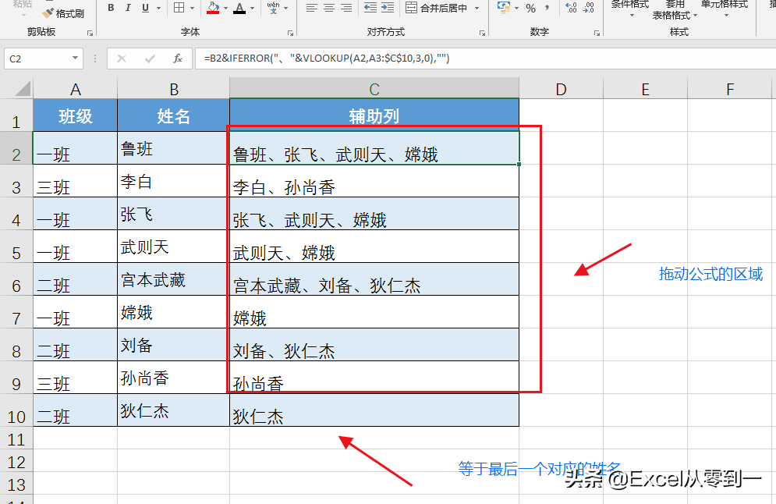Select column E header

[x=645, y=89]
